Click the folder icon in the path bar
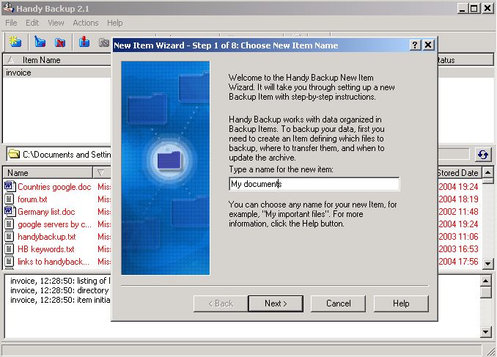The width and height of the screenshot is (497, 357). coord(14,154)
